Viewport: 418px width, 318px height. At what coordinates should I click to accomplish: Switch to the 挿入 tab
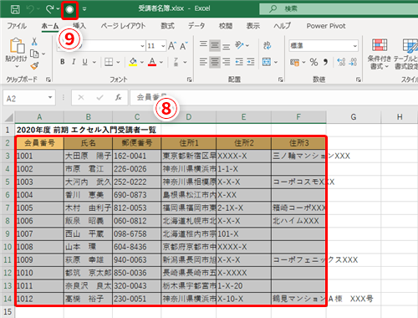click(x=79, y=26)
